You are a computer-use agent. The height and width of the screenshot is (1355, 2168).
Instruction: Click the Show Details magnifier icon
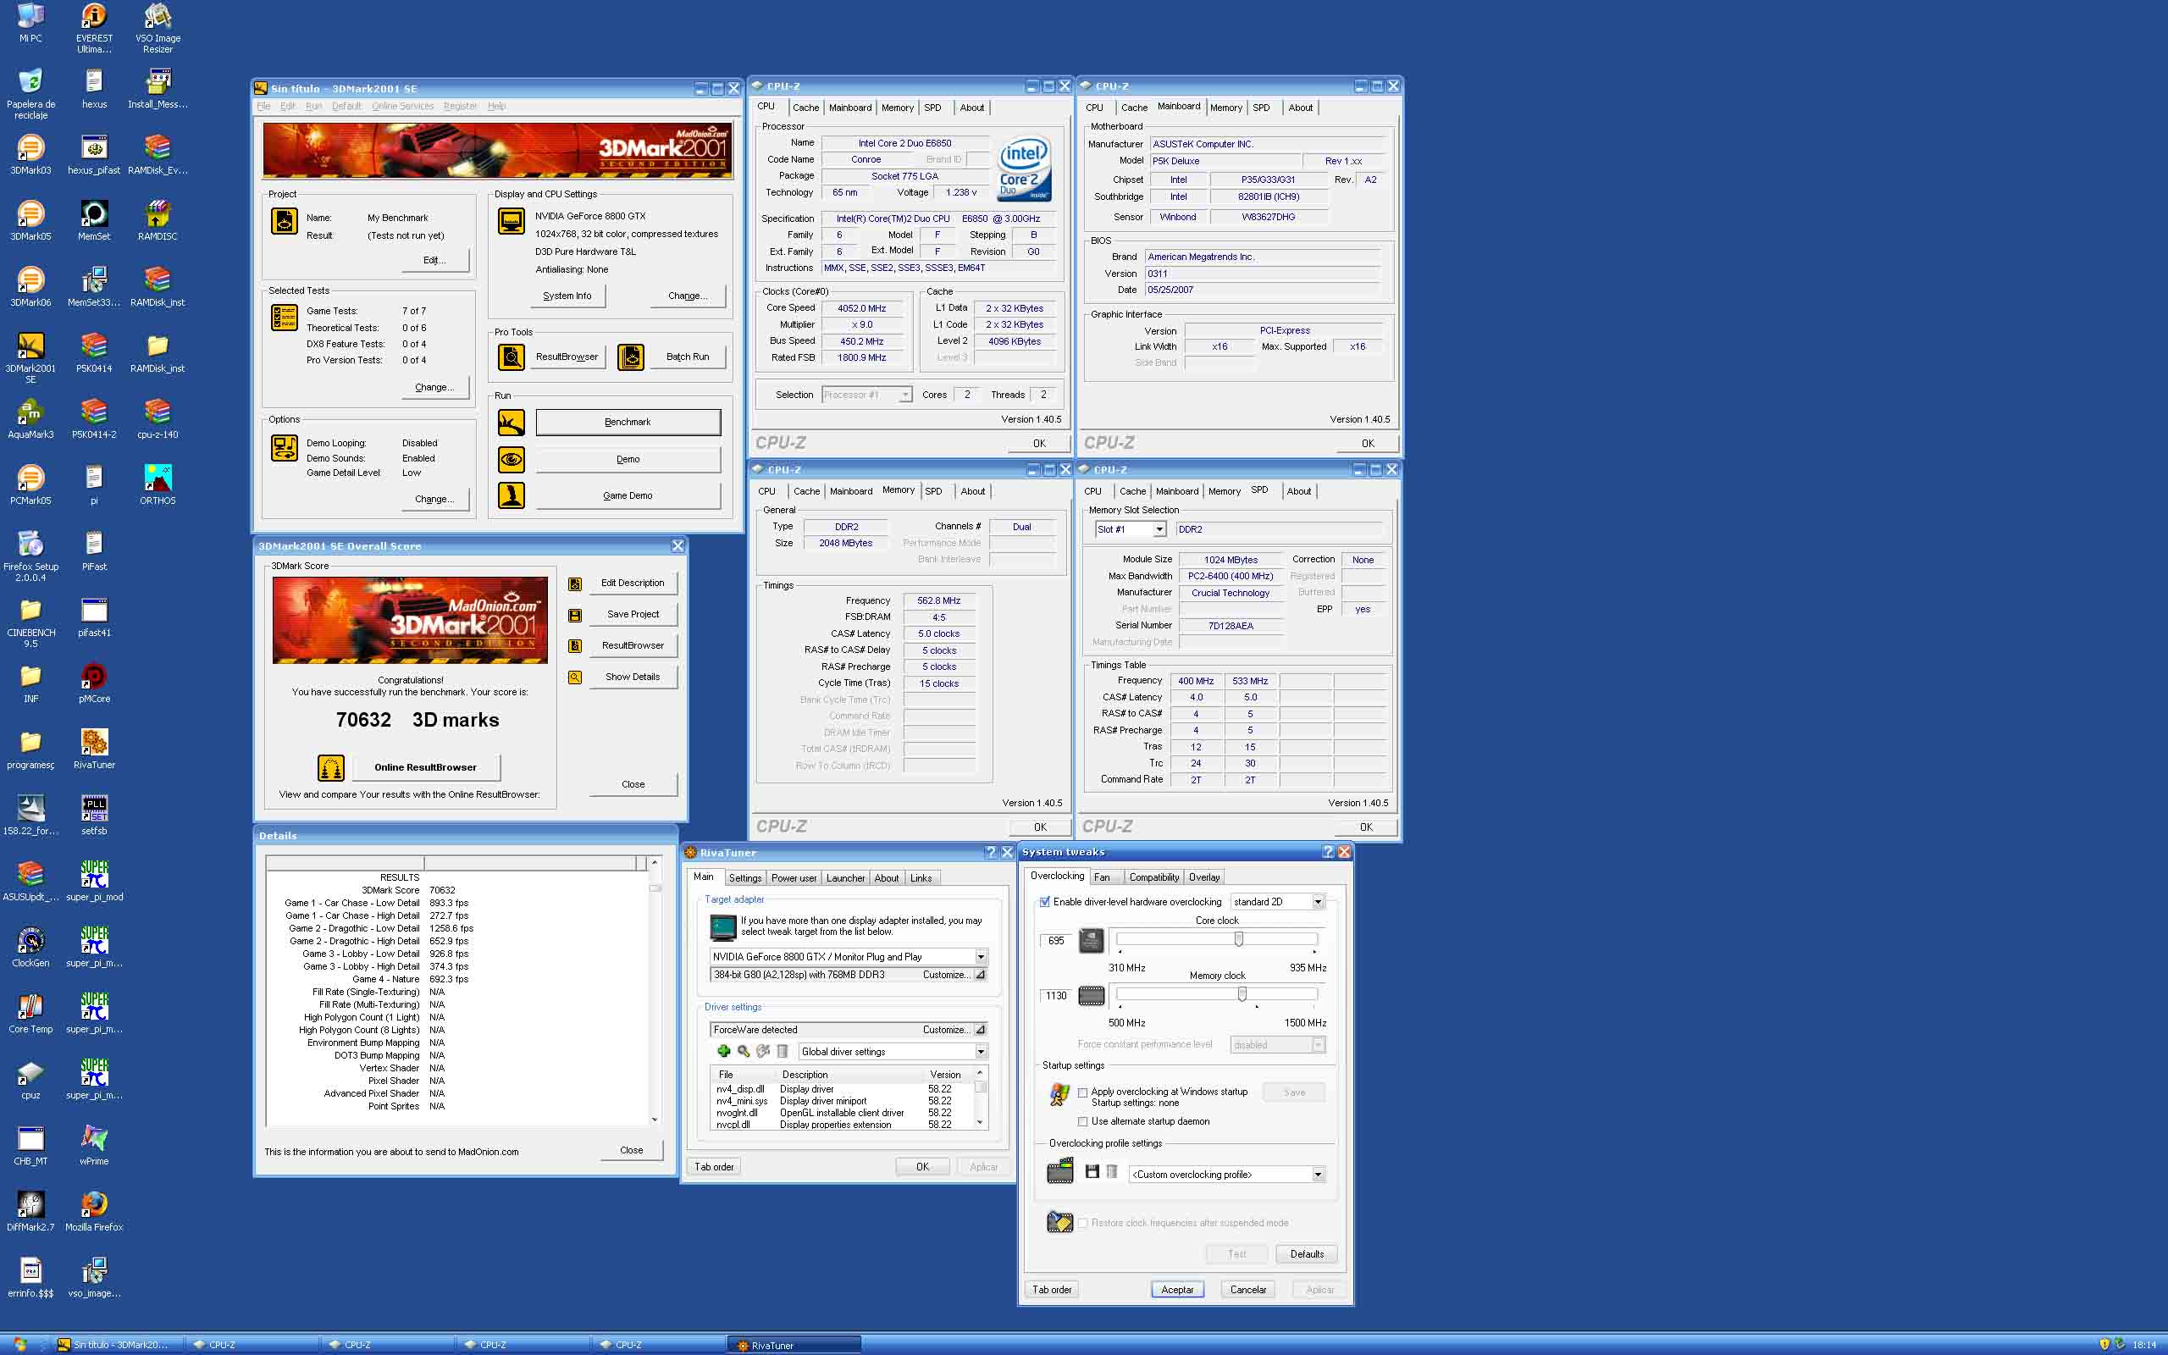tap(575, 677)
